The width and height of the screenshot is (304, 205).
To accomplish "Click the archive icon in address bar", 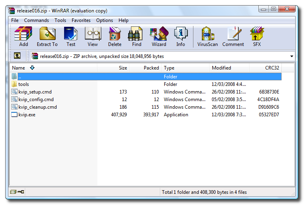I will (x=35, y=56).
